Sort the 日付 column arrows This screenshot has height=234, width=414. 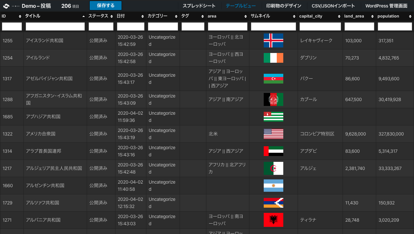[x=142, y=16]
